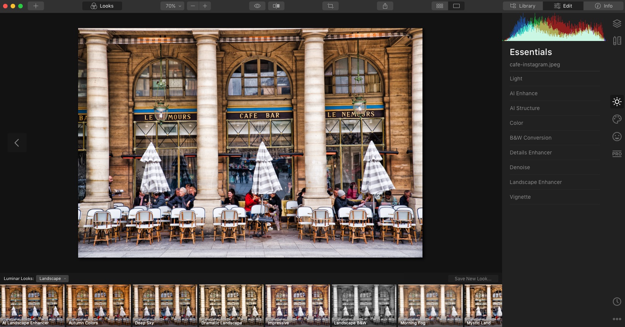Apply the AI Landscape Enhancer look

pos(32,305)
